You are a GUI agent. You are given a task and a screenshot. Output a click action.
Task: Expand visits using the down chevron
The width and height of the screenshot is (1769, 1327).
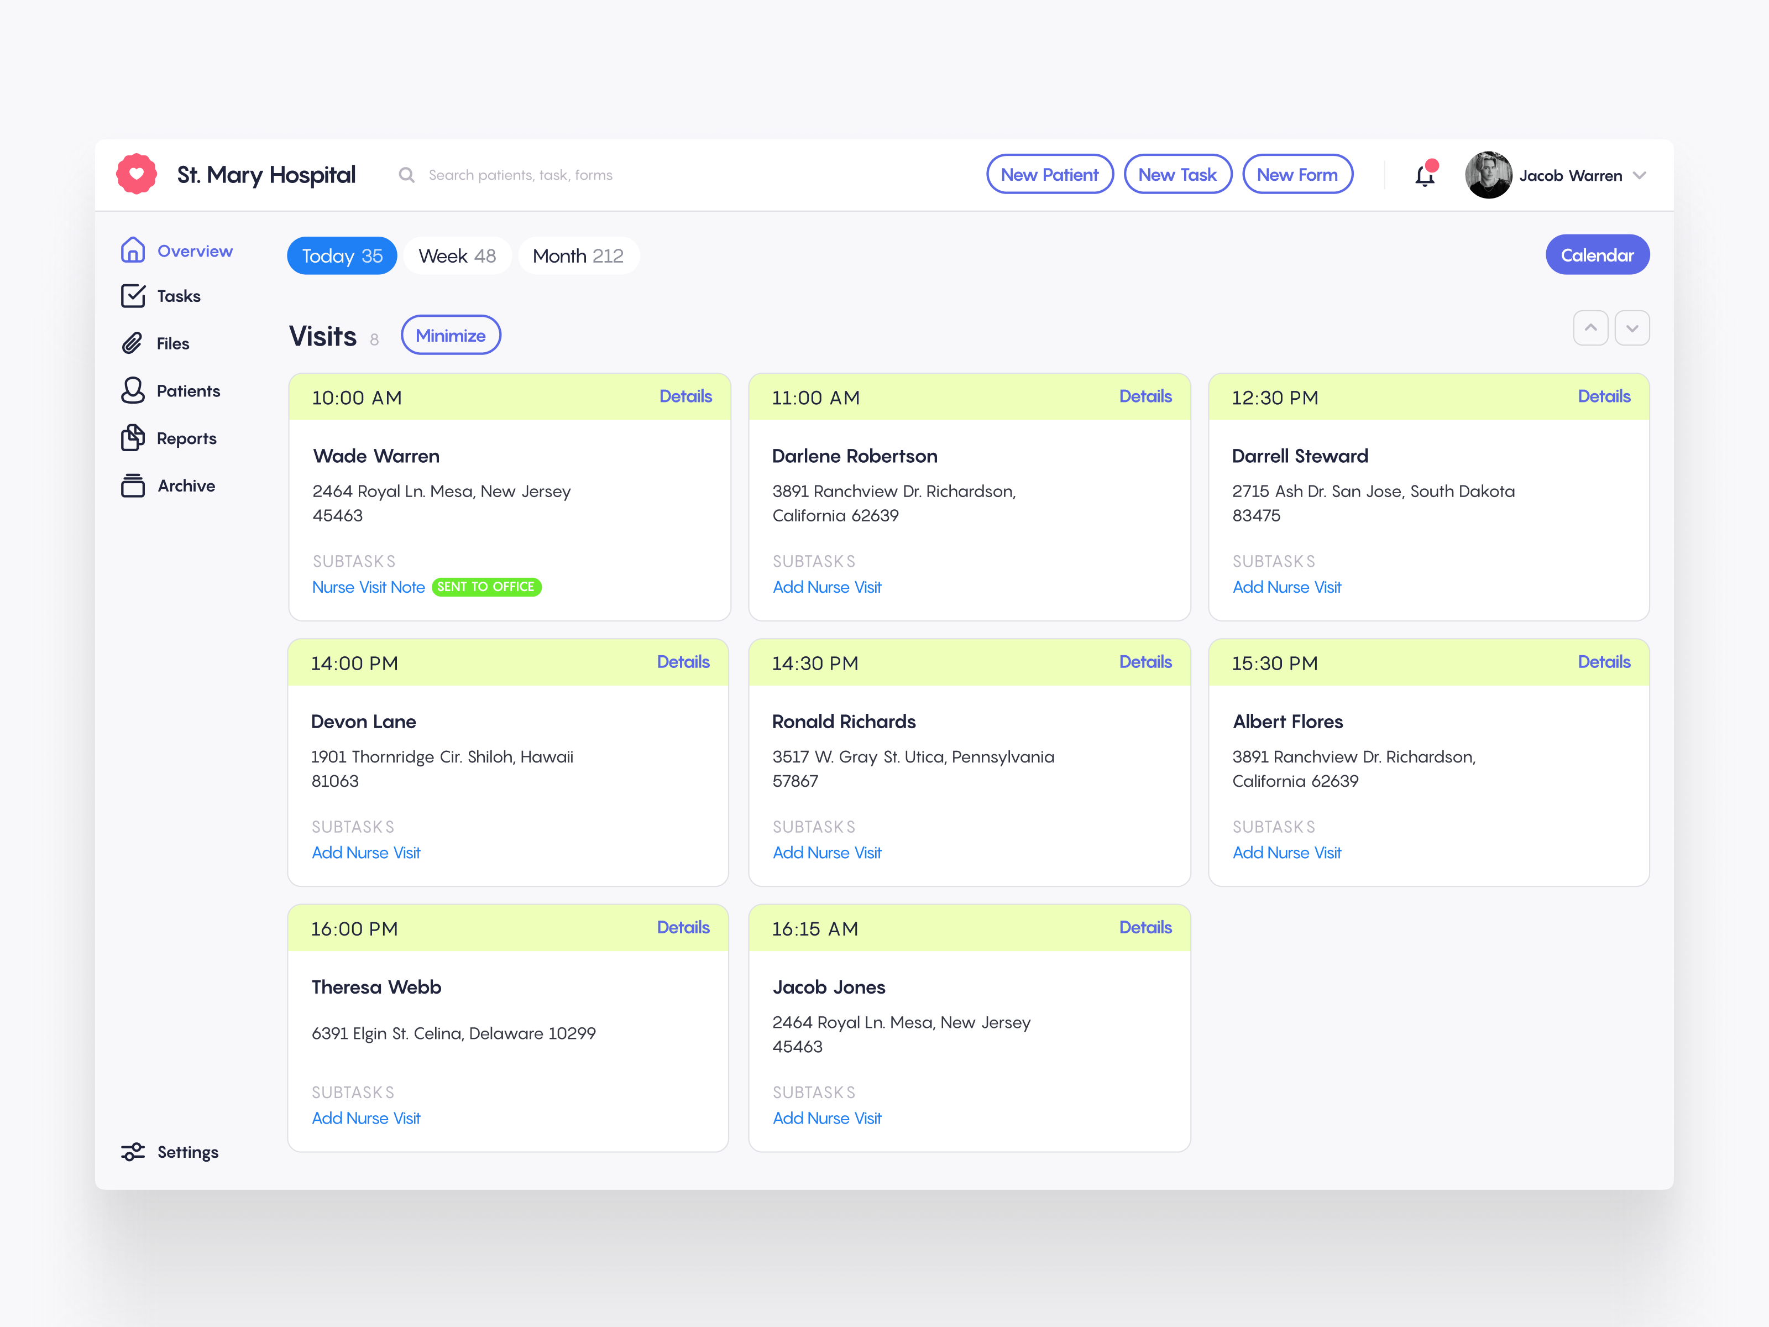point(1632,327)
